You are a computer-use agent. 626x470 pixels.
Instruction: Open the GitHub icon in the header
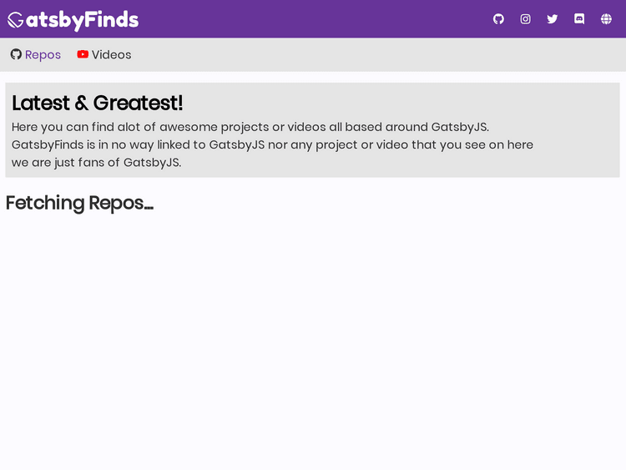tap(498, 18)
